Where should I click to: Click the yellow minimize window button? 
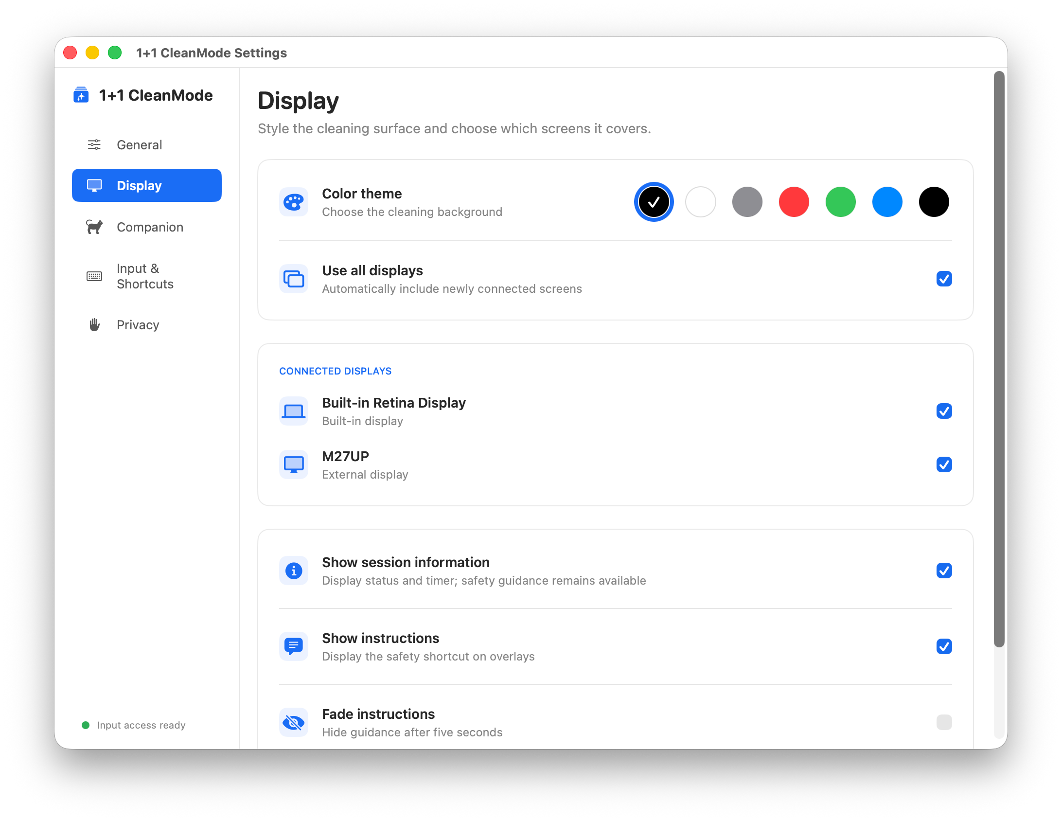tap(92, 53)
